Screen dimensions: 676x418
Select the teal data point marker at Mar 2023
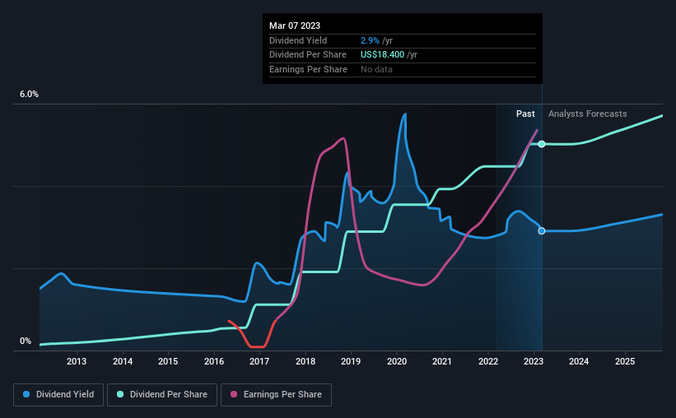tap(542, 144)
